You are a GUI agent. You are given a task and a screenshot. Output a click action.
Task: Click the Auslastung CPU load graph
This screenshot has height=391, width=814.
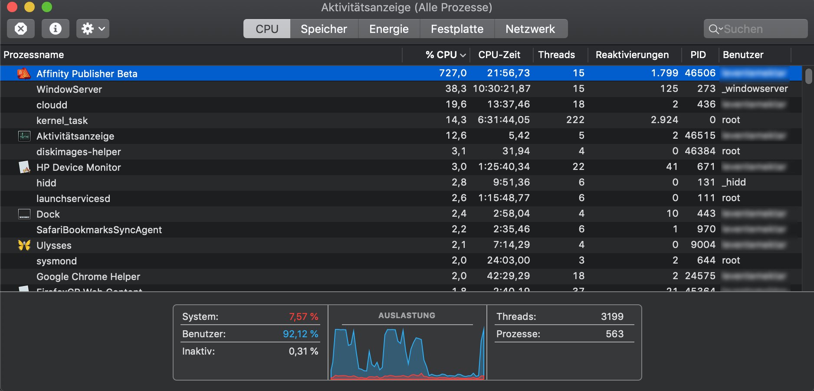pos(407,353)
